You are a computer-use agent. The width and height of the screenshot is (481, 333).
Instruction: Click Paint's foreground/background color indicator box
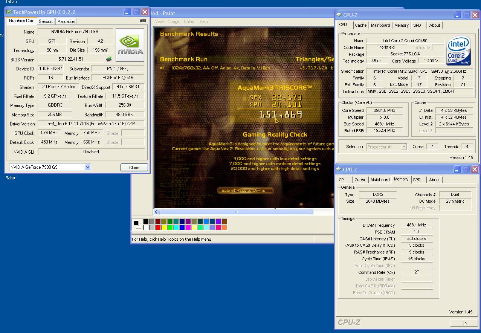[137, 224]
